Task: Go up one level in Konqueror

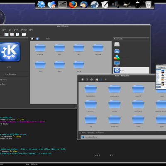Action: click(x=92, y=79)
